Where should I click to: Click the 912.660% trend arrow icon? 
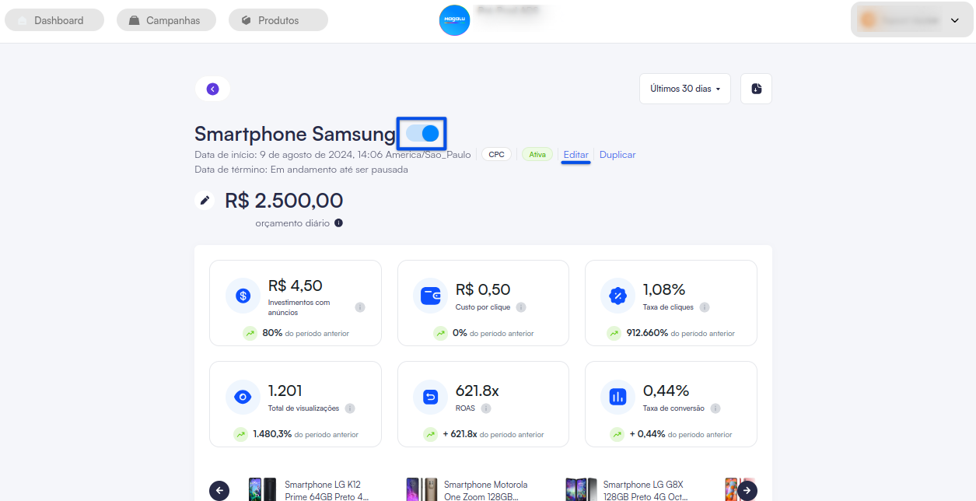pyautogui.click(x=614, y=333)
